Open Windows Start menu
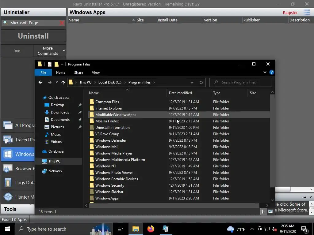 click(x=7, y=229)
